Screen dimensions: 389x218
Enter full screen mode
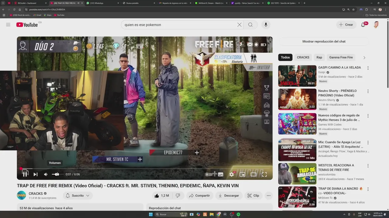[264, 174]
